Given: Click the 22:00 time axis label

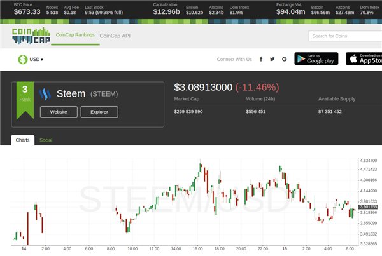Looking at the screenshot, I should point(263,249).
